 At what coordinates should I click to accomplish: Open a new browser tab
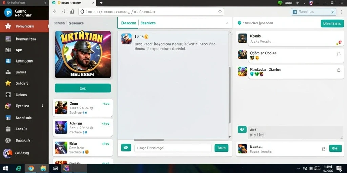[101, 3]
